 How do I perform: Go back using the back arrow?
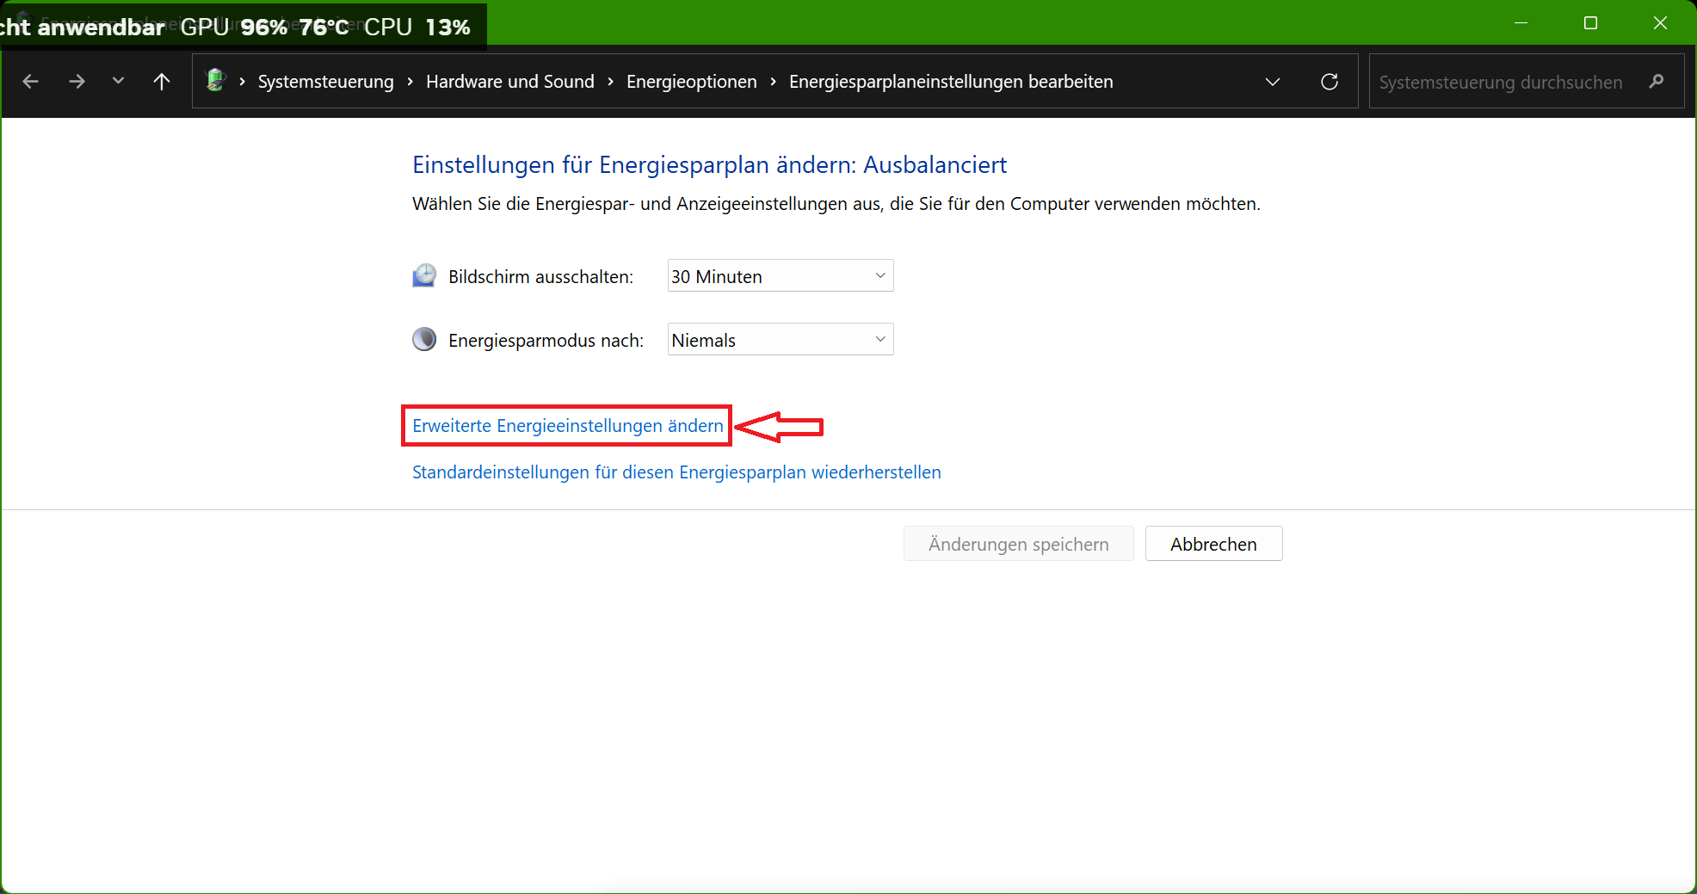(x=31, y=82)
